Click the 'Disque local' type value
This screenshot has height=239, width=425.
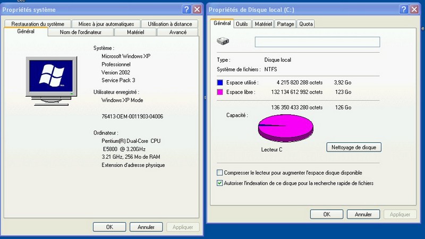pos(277,60)
